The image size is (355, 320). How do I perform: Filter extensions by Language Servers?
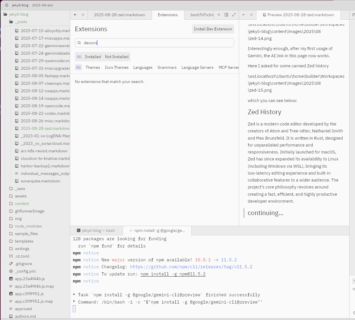tap(197, 67)
